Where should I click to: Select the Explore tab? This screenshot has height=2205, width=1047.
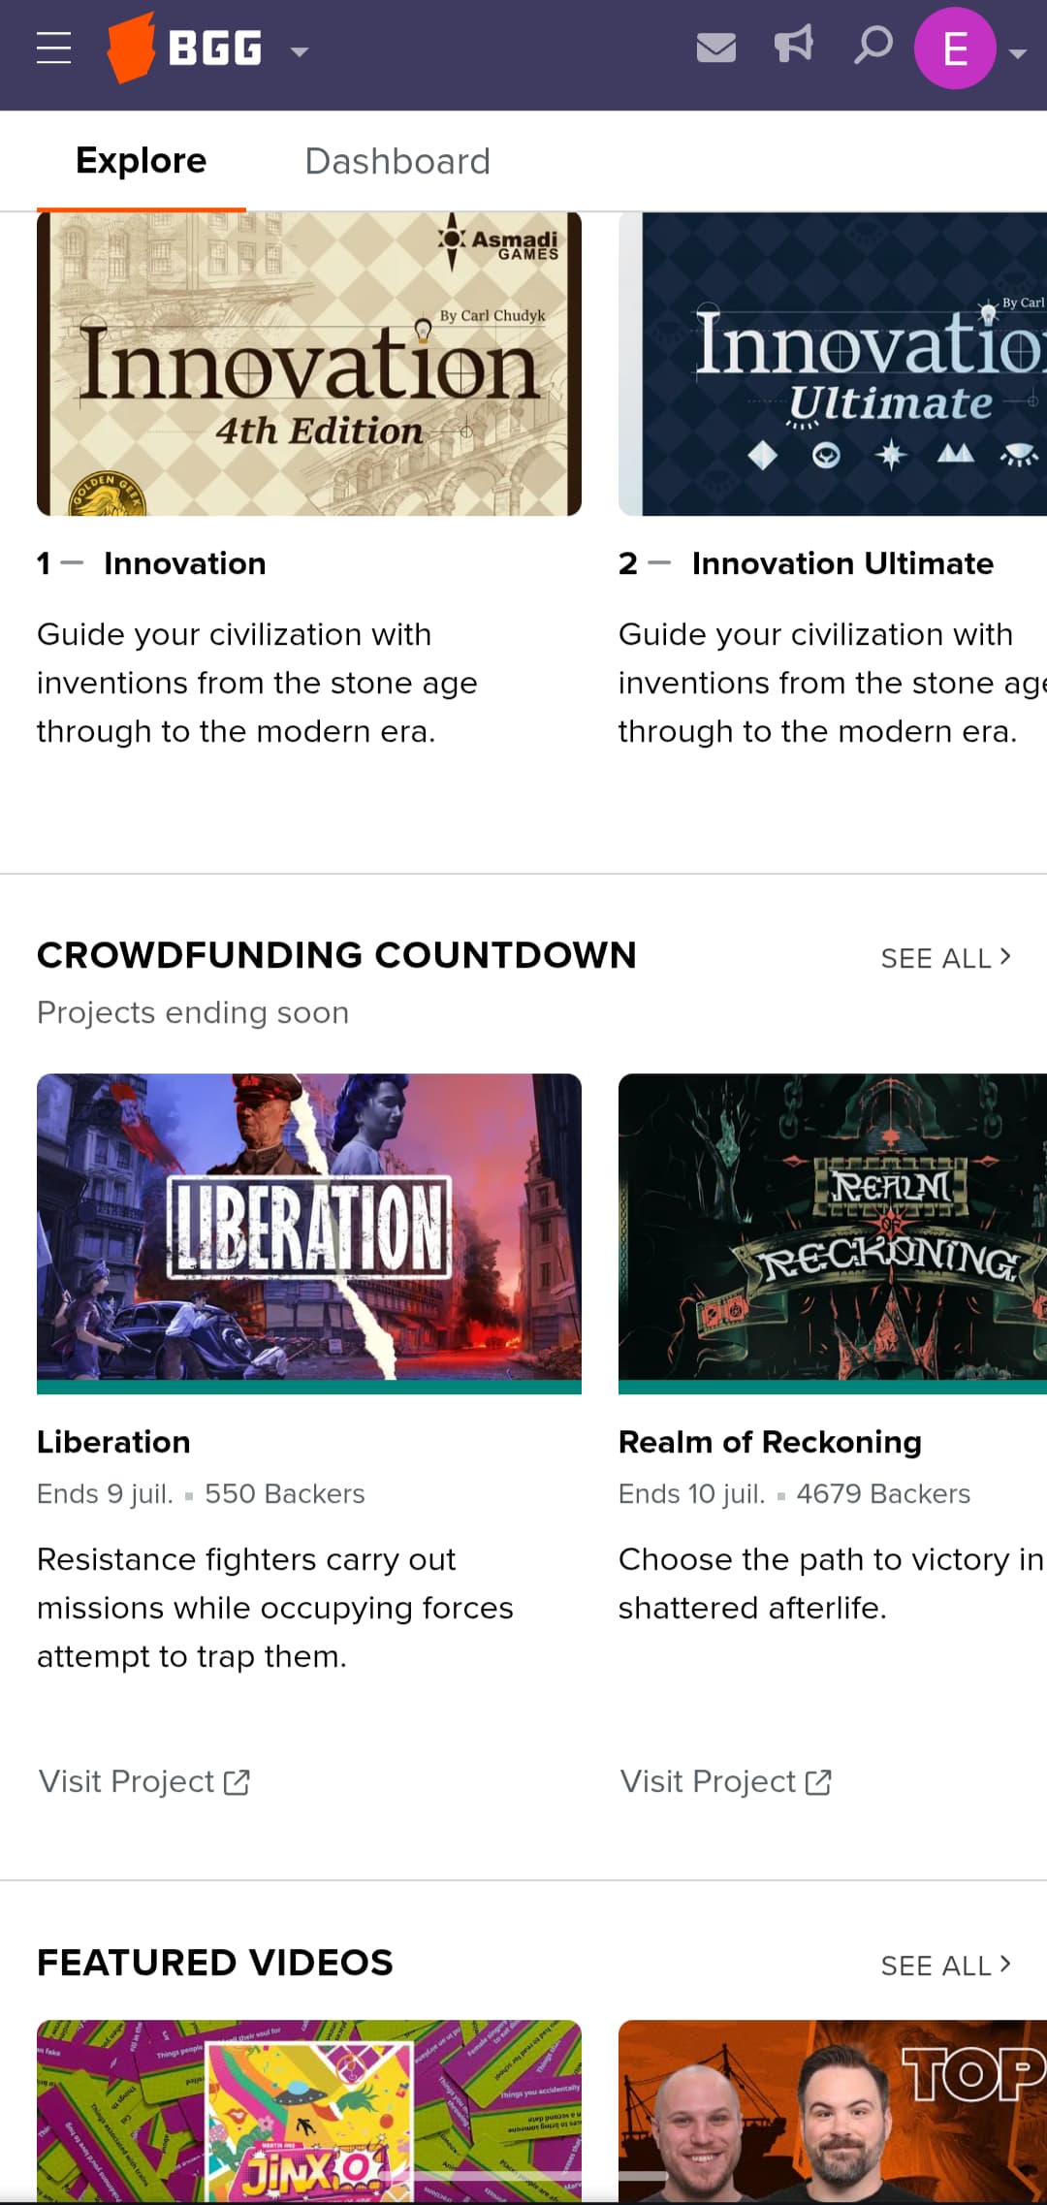[x=142, y=161]
